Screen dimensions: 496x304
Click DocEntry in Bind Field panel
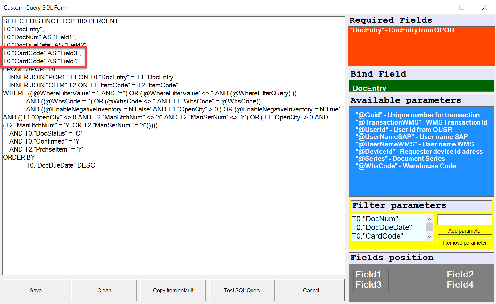click(369, 88)
